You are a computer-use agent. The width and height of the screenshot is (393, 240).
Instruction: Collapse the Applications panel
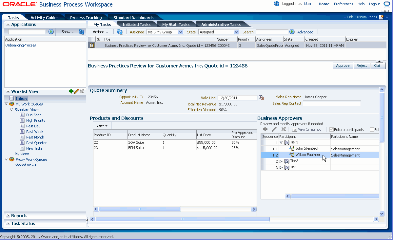pos(8,24)
